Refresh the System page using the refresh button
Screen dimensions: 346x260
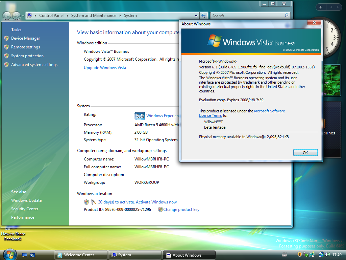pos(203,16)
